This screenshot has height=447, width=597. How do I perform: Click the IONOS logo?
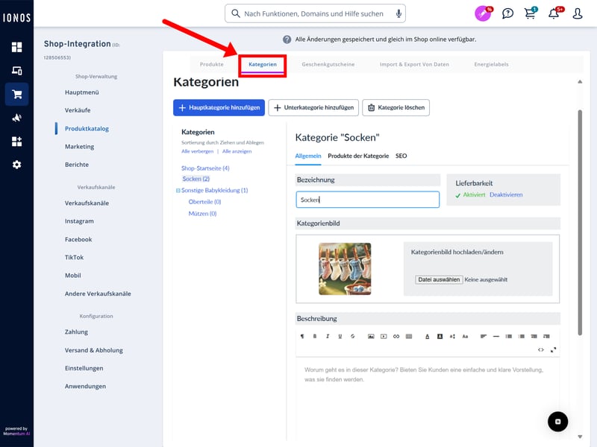pos(16,18)
